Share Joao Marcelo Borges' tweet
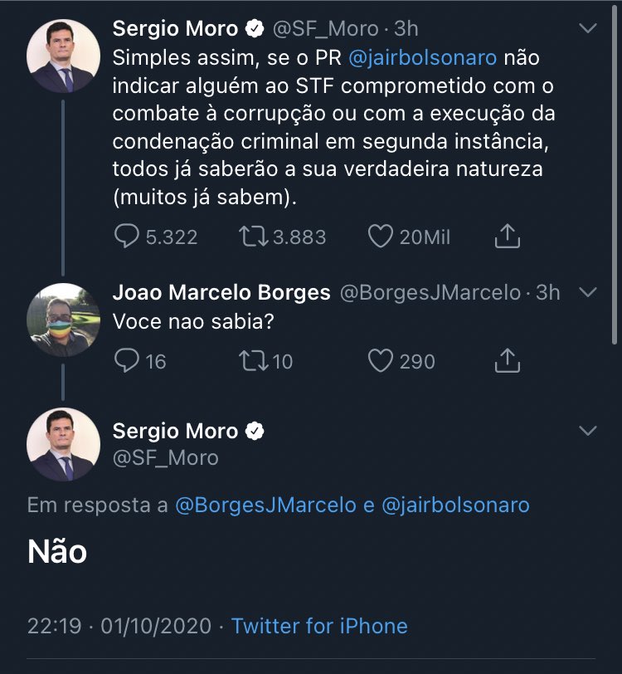 pyautogui.click(x=507, y=361)
